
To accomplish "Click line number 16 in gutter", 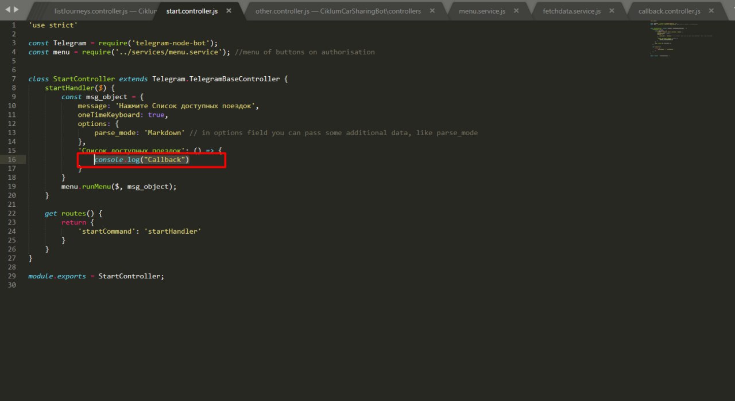I will pyautogui.click(x=12, y=159).
